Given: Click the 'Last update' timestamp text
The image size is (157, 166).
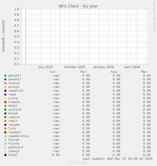Looking at the screenshot, I should (x=118, y=159).
